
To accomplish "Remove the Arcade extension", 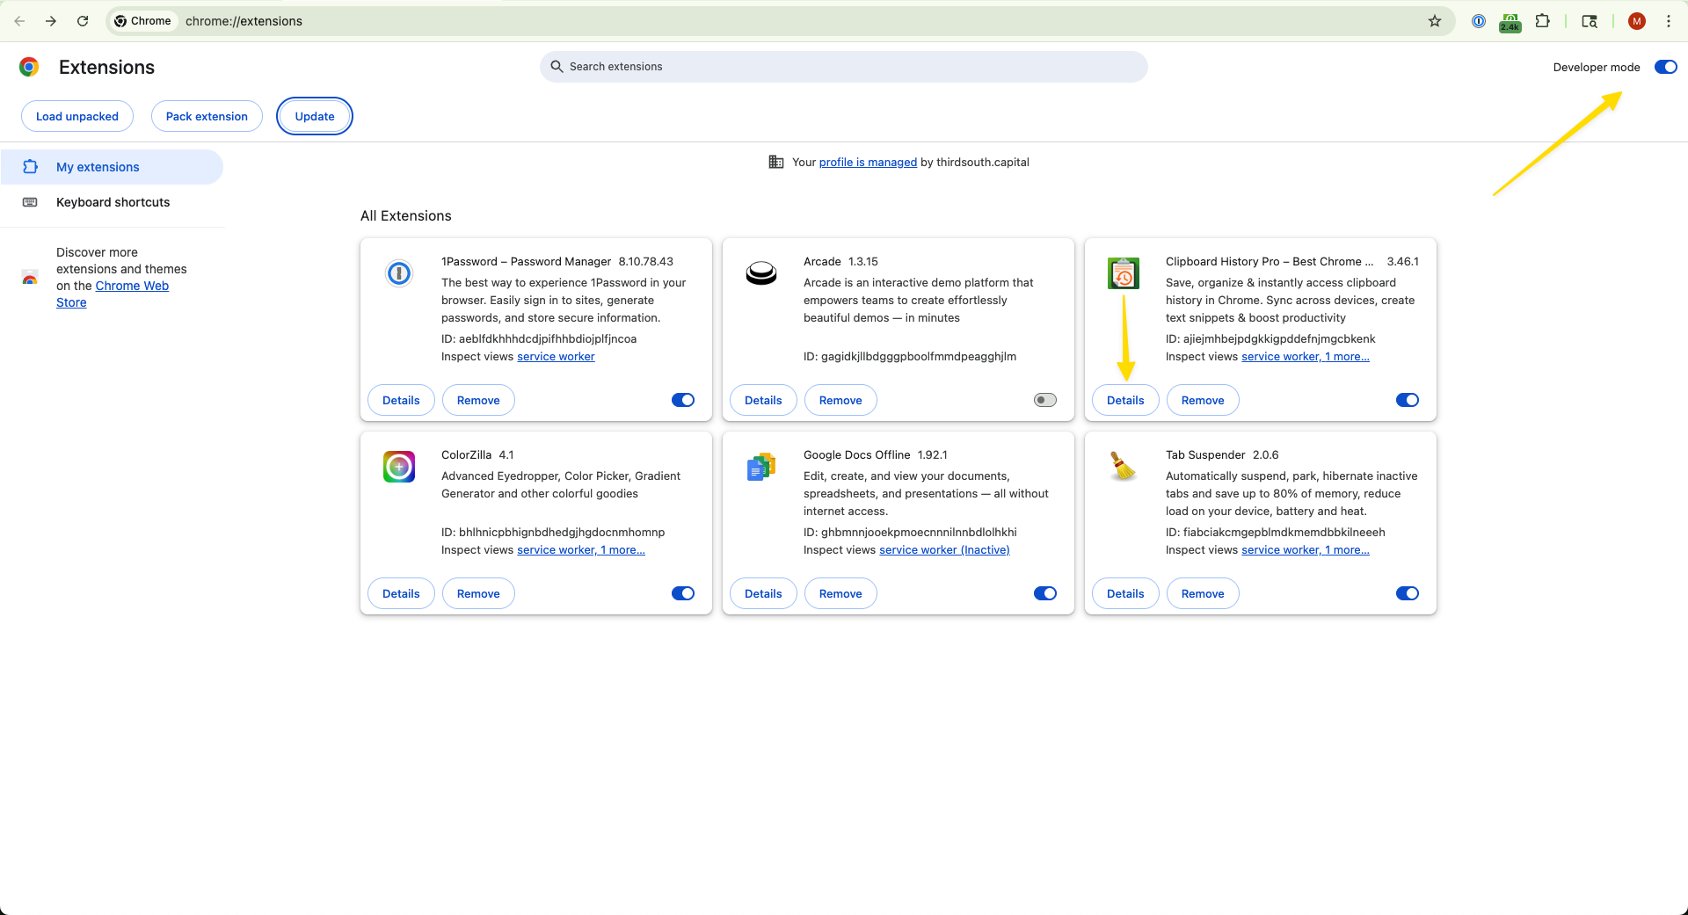I will point(840,400).
